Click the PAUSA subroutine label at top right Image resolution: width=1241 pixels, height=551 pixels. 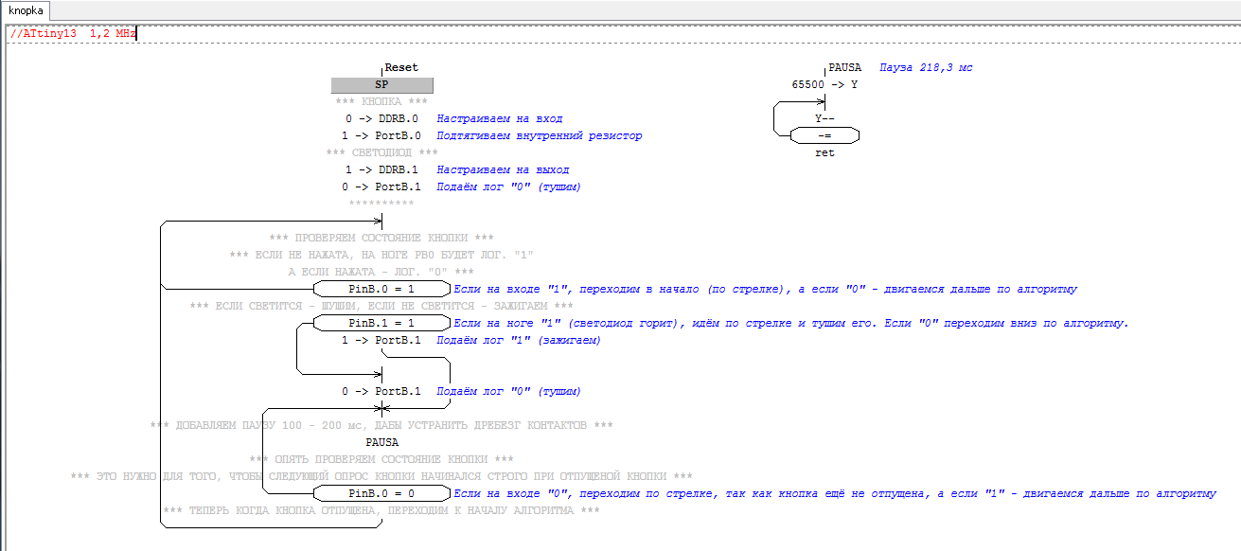844,68
